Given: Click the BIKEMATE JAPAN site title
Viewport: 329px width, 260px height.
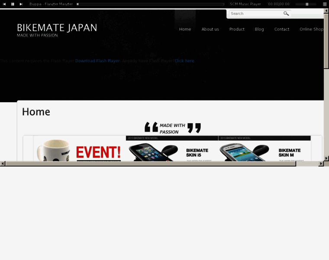Looking at the screenshot, I should 57,28.
